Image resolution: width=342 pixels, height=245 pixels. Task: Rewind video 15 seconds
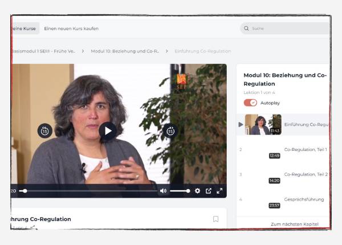(45, 131)
